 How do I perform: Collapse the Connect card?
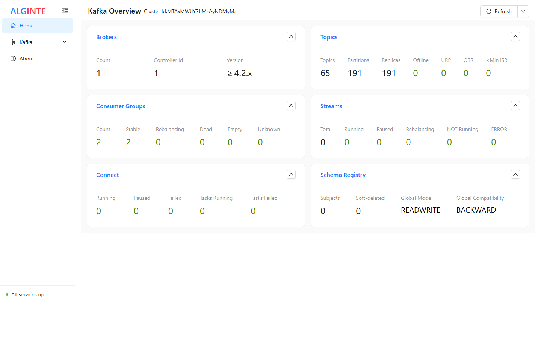point(291,174)
